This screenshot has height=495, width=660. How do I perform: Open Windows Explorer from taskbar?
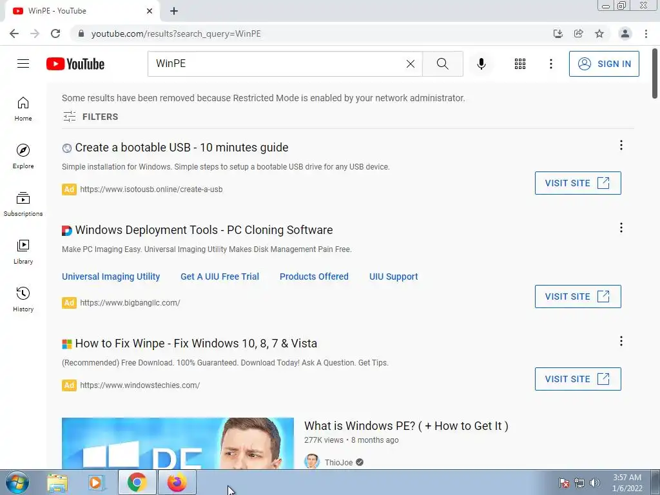57,482
